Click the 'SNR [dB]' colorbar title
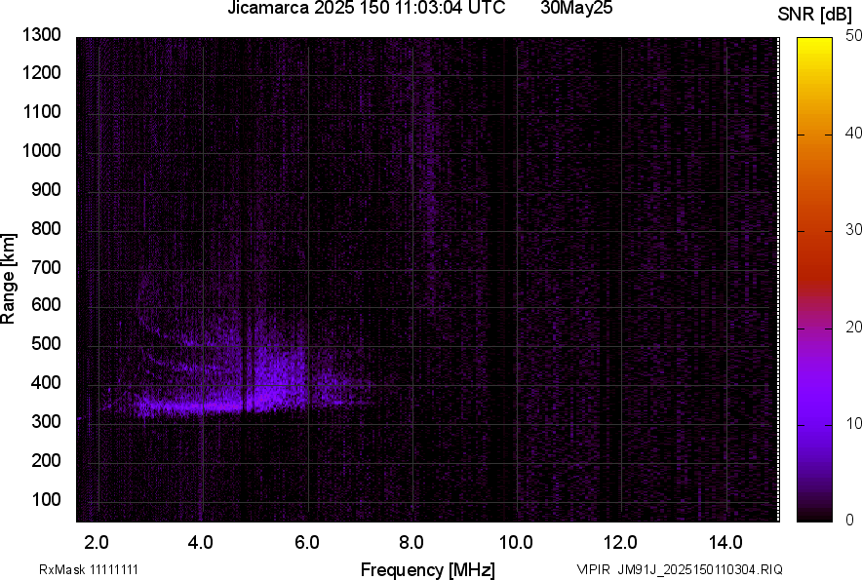 pos(814,15)
